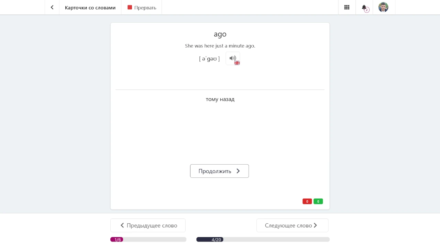Open the user profile avatar

click(383, 7)
